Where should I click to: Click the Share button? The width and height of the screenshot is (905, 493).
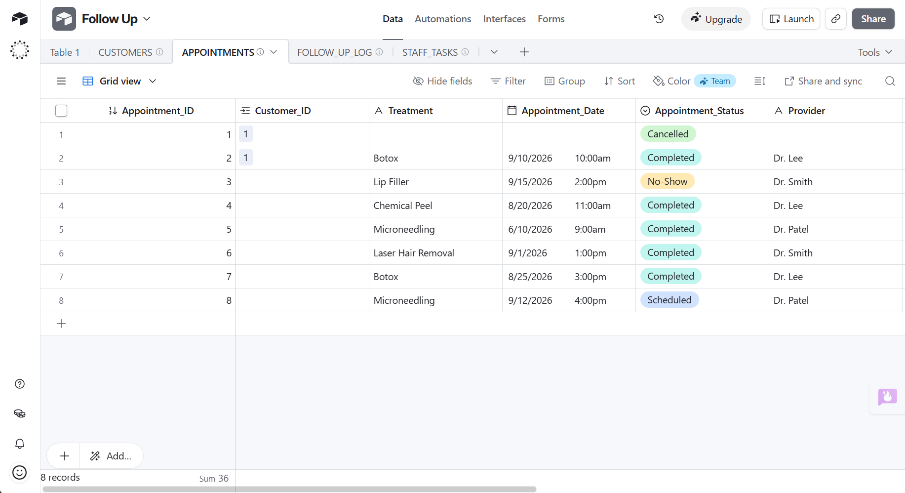point(873,19)
